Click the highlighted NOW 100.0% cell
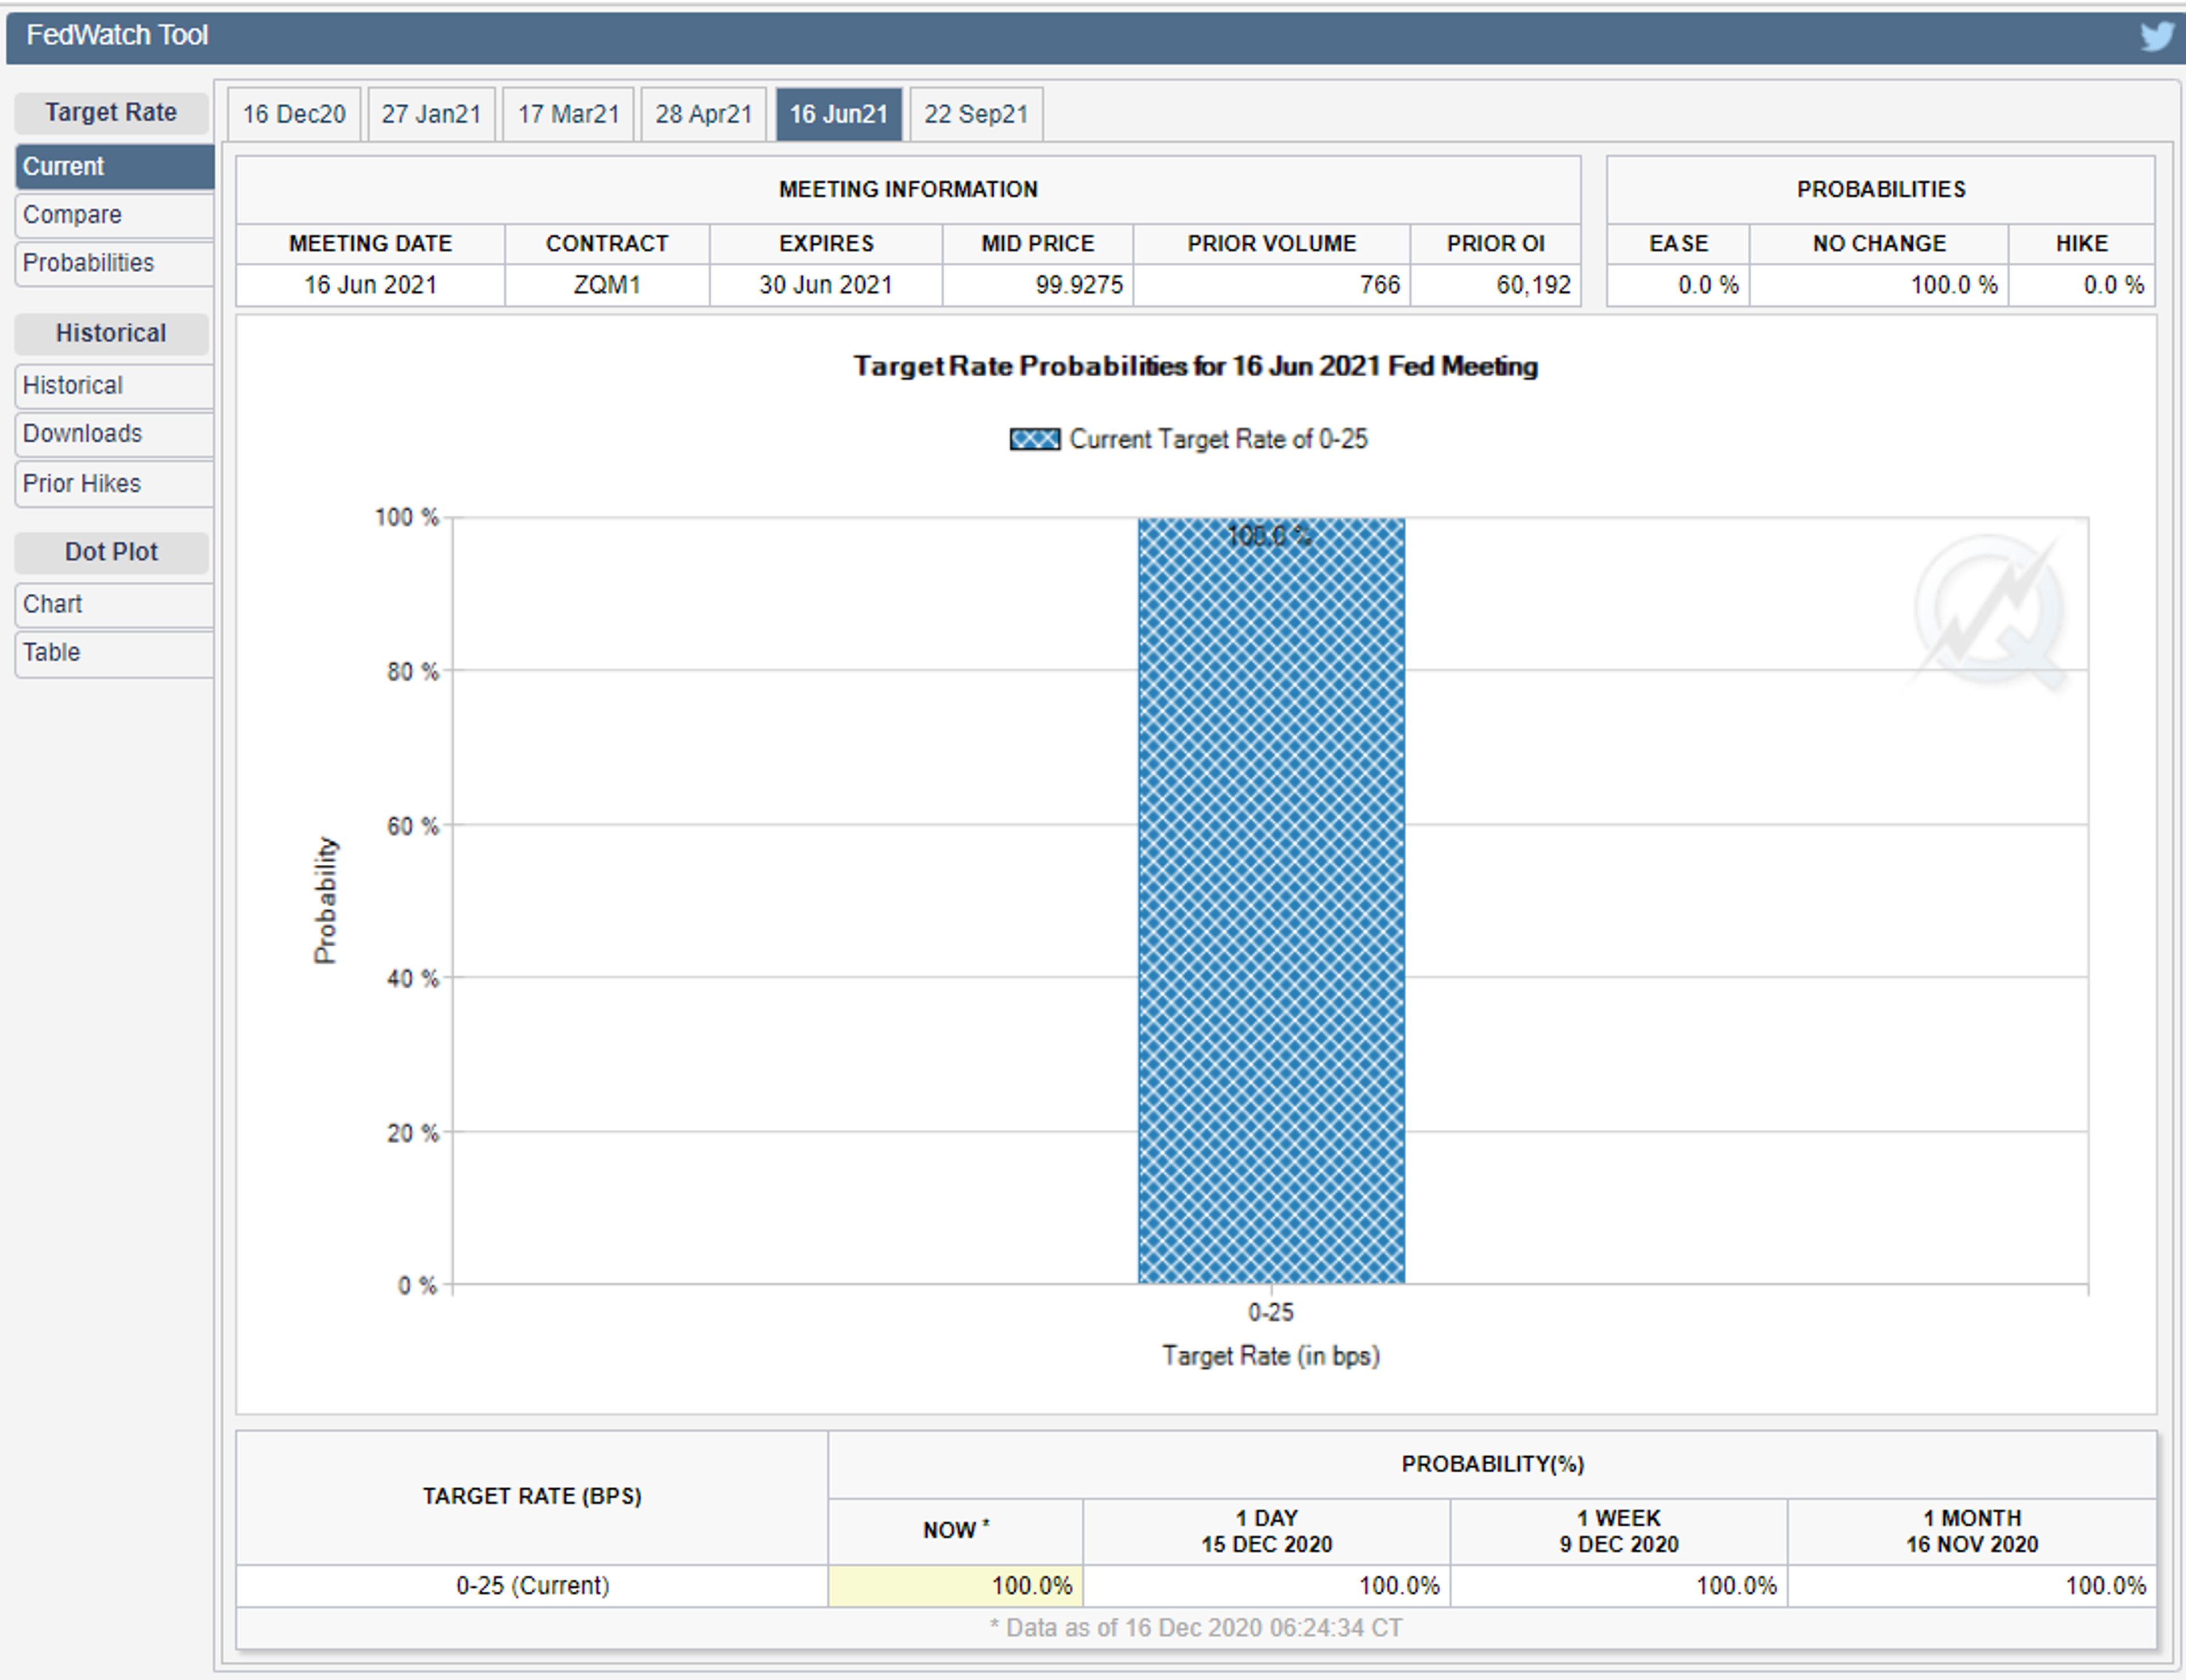The height and width of the screenshot is (1680, 2186). (x=955, y=1586)
